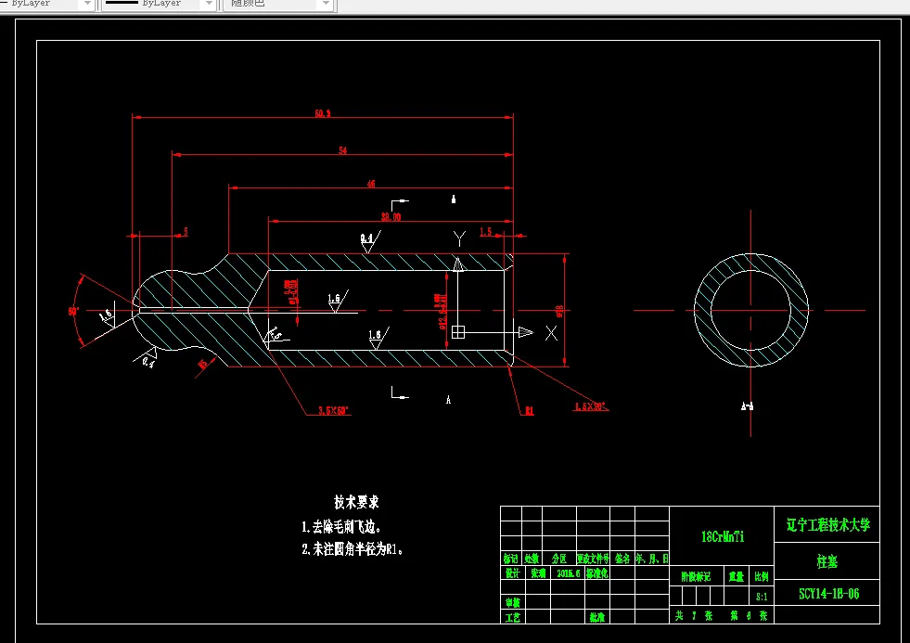Screen dimensions: 910x643
Task: Select the 38.00 dimension text
Action: pos(391,217)
